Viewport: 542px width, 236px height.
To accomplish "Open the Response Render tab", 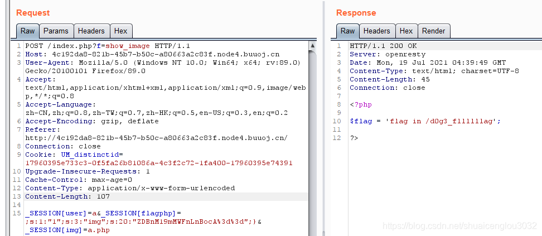I will pyautogui.click(x=434, y=31).
